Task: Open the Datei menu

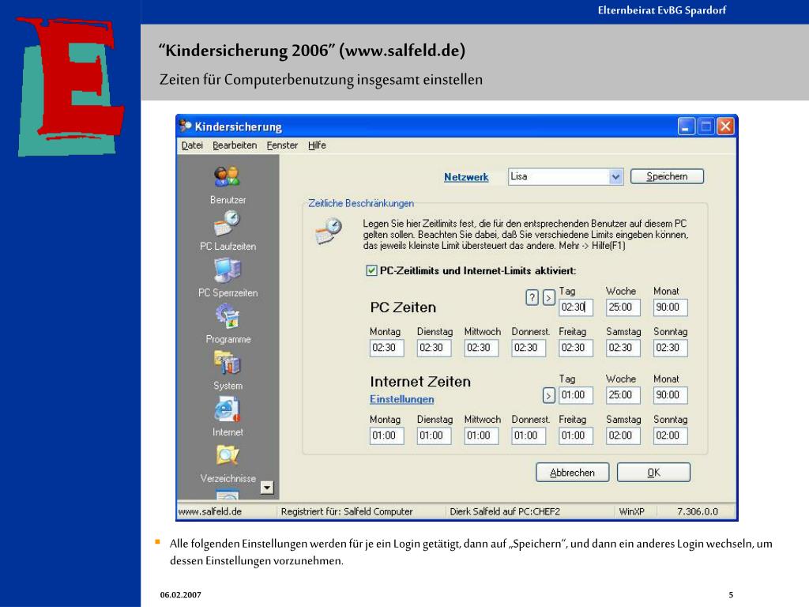Action: [x=192, y=145]
